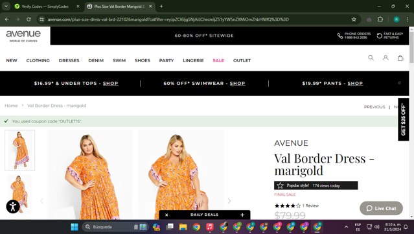414x234 pixels.
Task: Go back to the previous page
Action: pyautogui.click(x=7, y=19)
